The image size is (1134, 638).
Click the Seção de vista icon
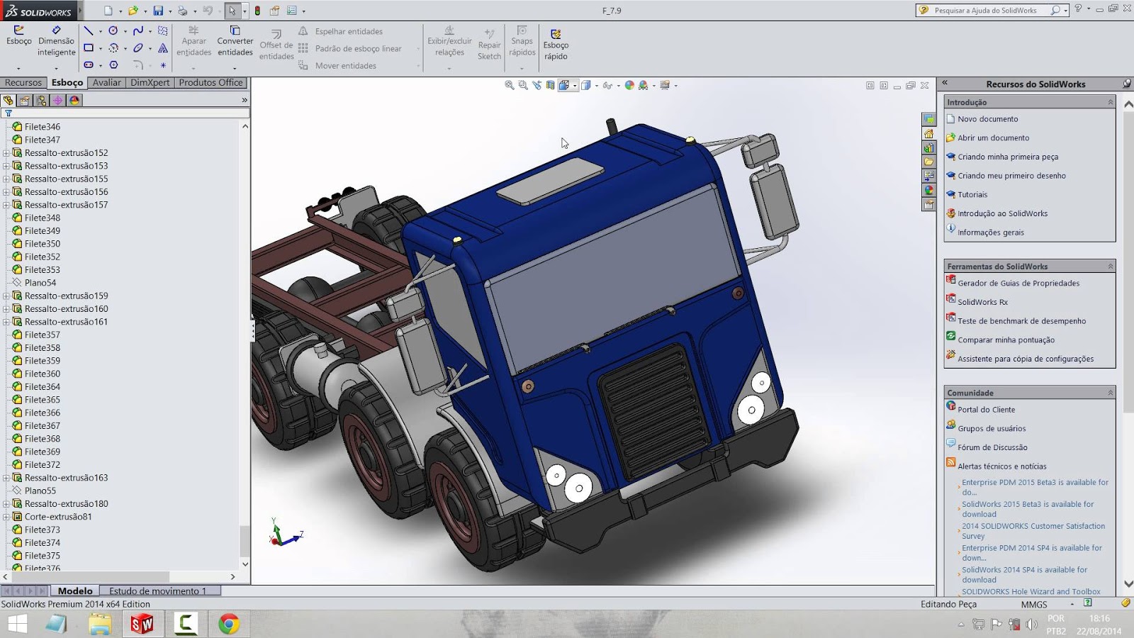point(549,84)
